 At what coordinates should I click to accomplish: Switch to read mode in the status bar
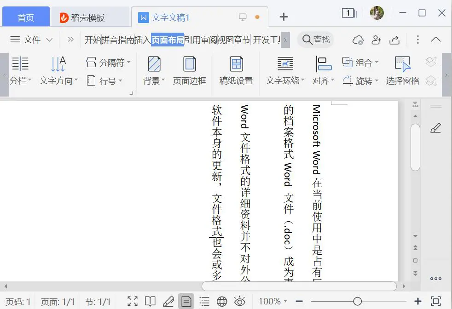coord(150,301)
